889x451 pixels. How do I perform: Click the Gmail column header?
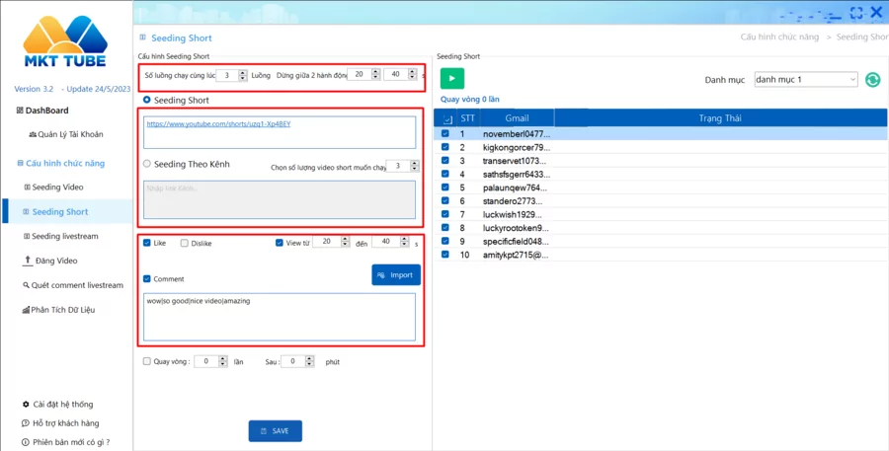[517, 117]
